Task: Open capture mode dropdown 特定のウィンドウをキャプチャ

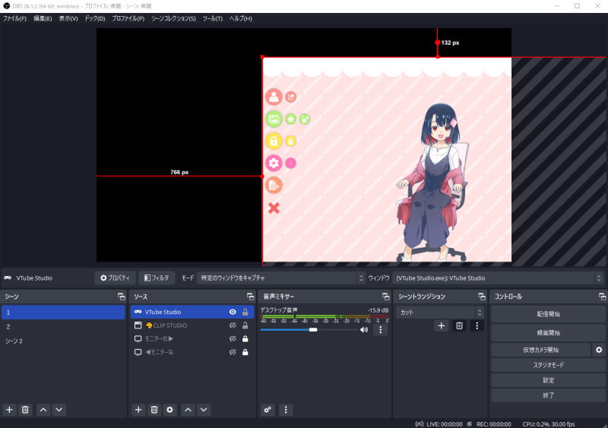Action: [x=280, y=277]
